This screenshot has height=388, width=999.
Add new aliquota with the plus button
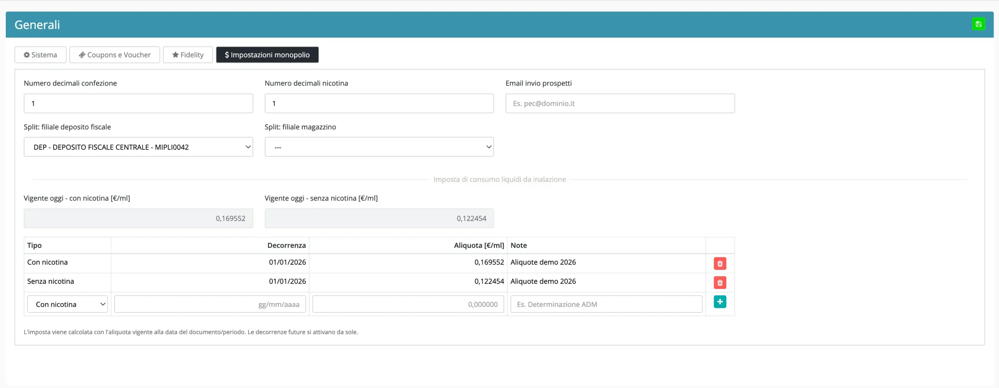tap(720, 302)
